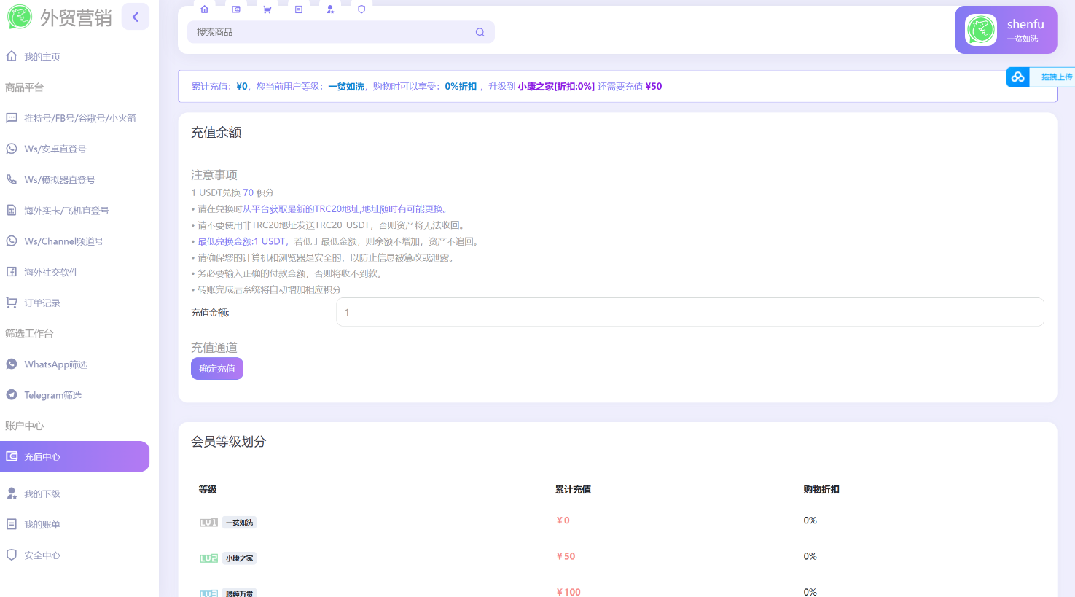Click the WhatsApp icon beside Ws/安卓直登号
The image size is (1075, 597).
(x=12, y=149)
